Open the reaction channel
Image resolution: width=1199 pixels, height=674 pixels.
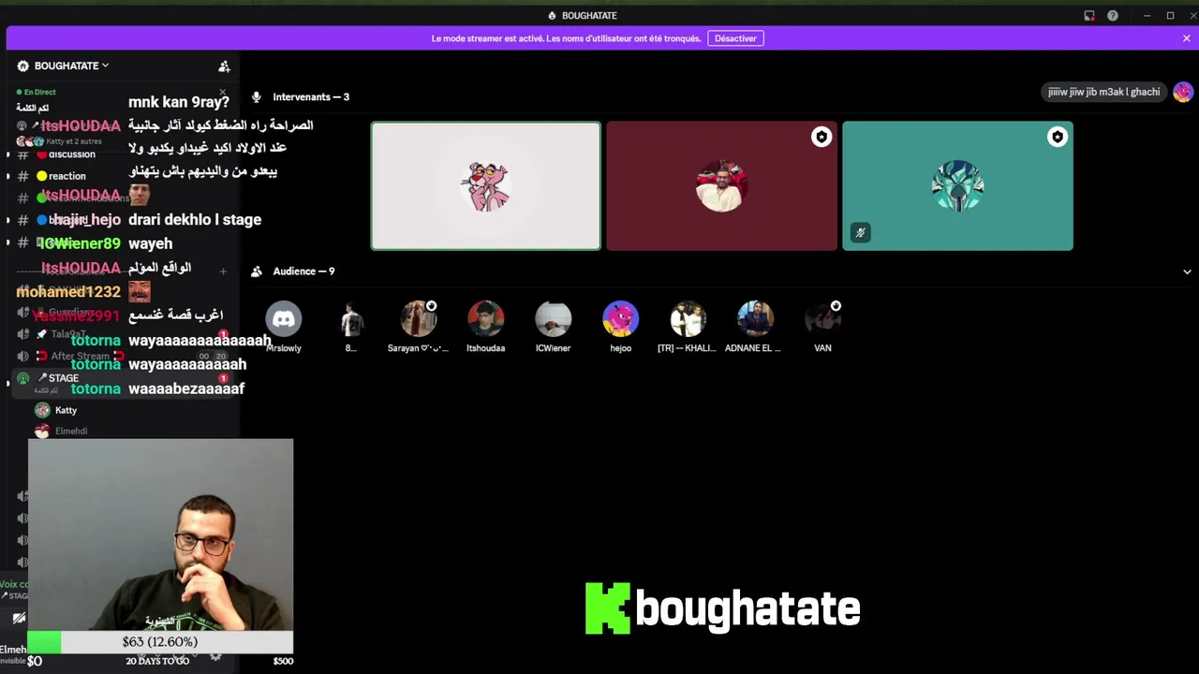click(67, 176)
